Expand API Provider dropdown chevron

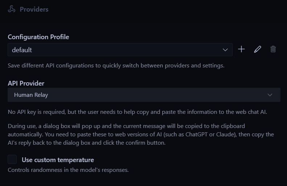coord(270,95)
